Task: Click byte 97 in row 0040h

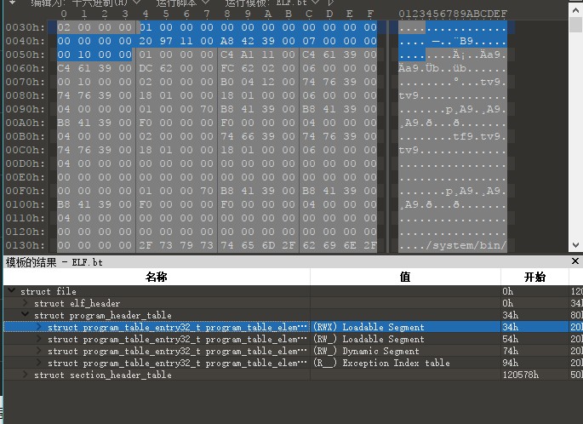Action: pos(166,41)
